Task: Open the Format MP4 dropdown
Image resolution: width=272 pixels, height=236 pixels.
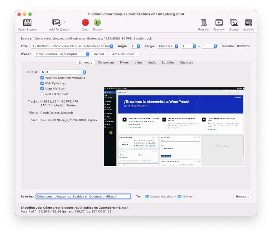Action: point(63,72)
